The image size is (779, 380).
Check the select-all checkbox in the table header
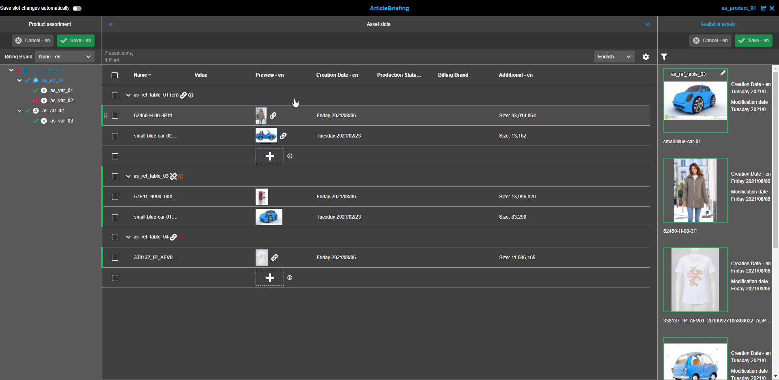(114, 75)
